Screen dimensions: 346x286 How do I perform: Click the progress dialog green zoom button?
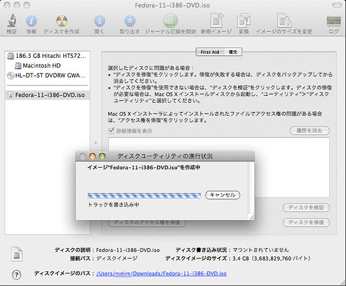tap(102, 156)
